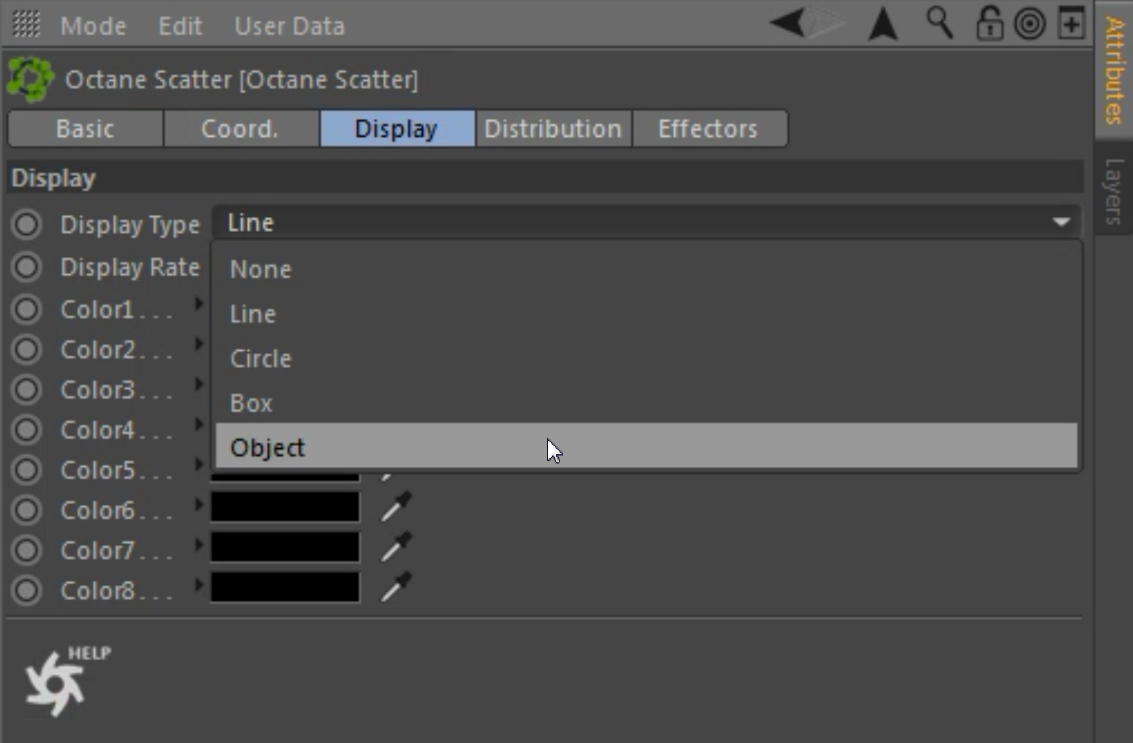Open the Display Type dropdown

(x=647, y=222)
